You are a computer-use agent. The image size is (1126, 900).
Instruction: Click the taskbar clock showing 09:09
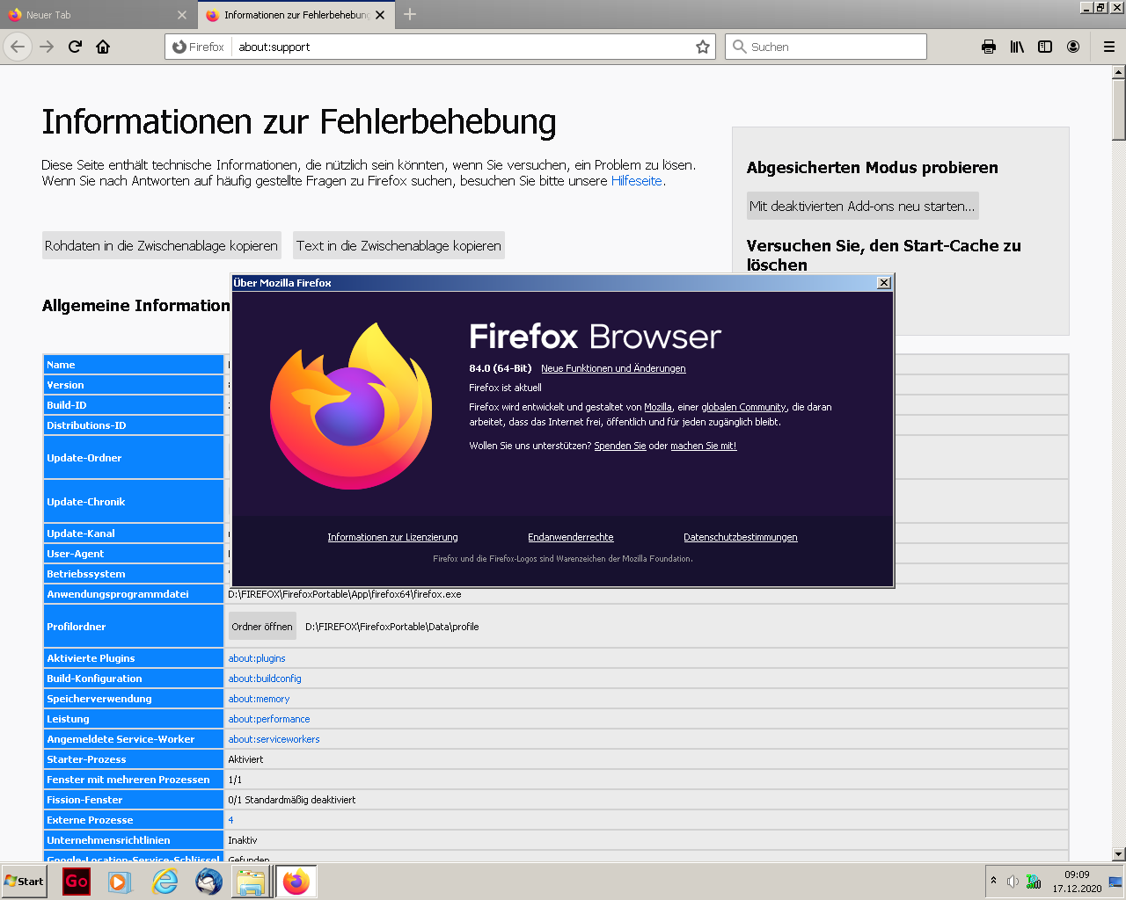(1077, 875)
